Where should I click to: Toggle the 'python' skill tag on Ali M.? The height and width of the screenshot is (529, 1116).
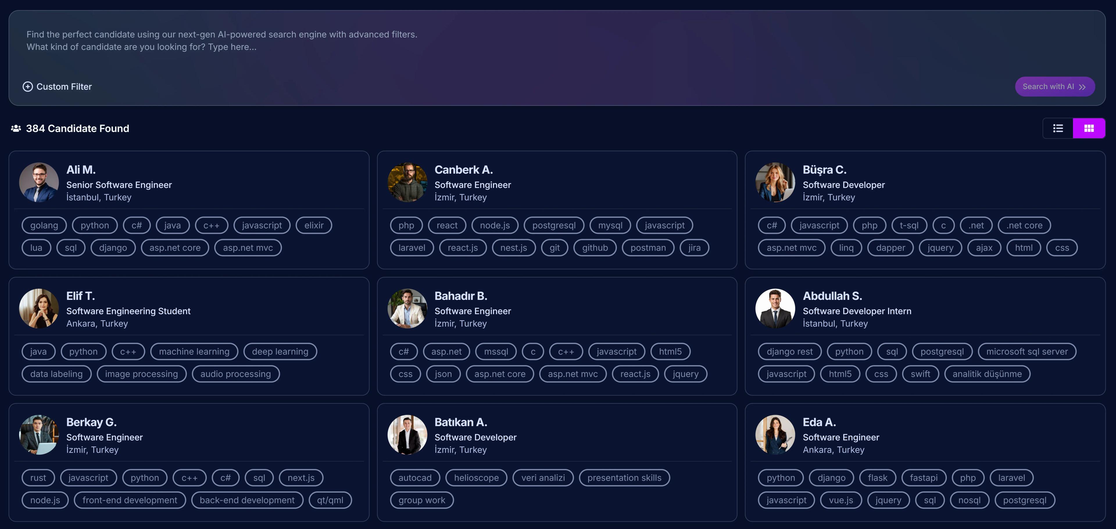click(x=94, y=225)
